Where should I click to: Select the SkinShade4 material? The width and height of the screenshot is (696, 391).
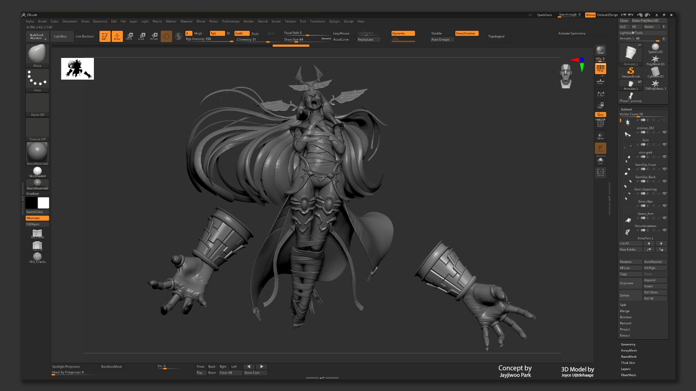(37, 172)
